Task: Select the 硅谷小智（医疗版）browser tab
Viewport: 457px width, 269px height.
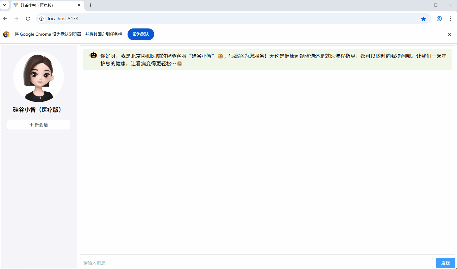Action: [44, 5]
